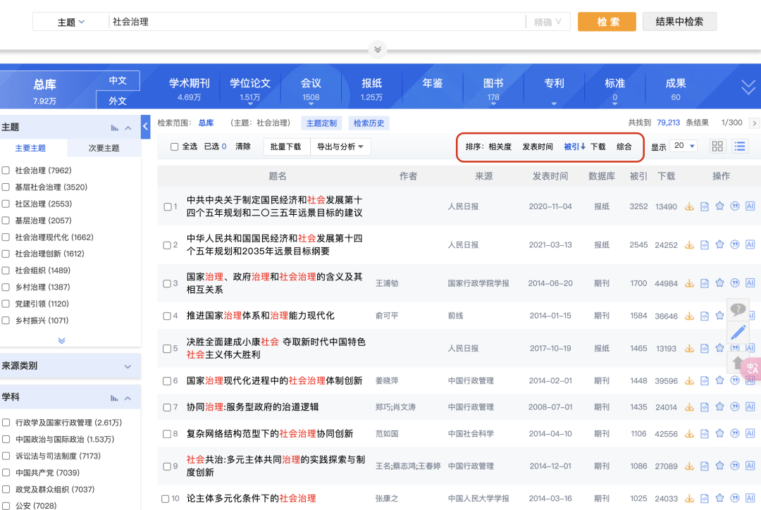The image size is (761, 510).
Task: Download the article by 张康之
Action: tap(689, 498)
